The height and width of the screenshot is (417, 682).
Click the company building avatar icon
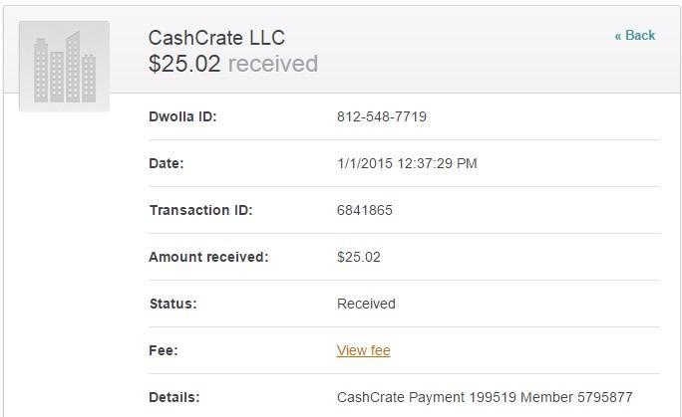tap(64, 67)
